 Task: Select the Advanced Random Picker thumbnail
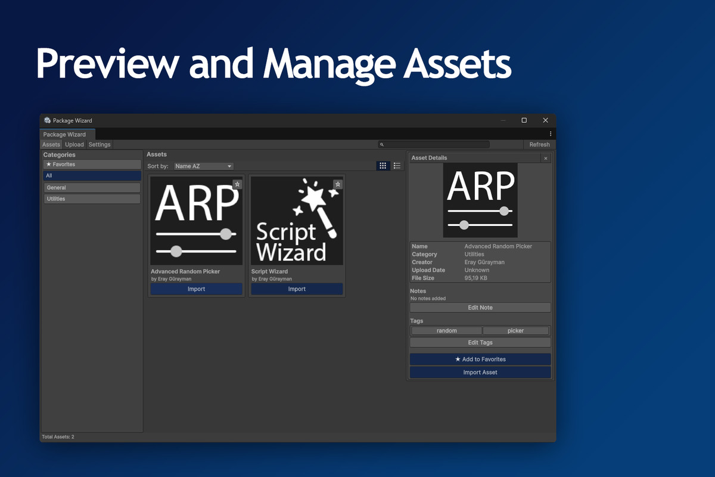[196, 221]
